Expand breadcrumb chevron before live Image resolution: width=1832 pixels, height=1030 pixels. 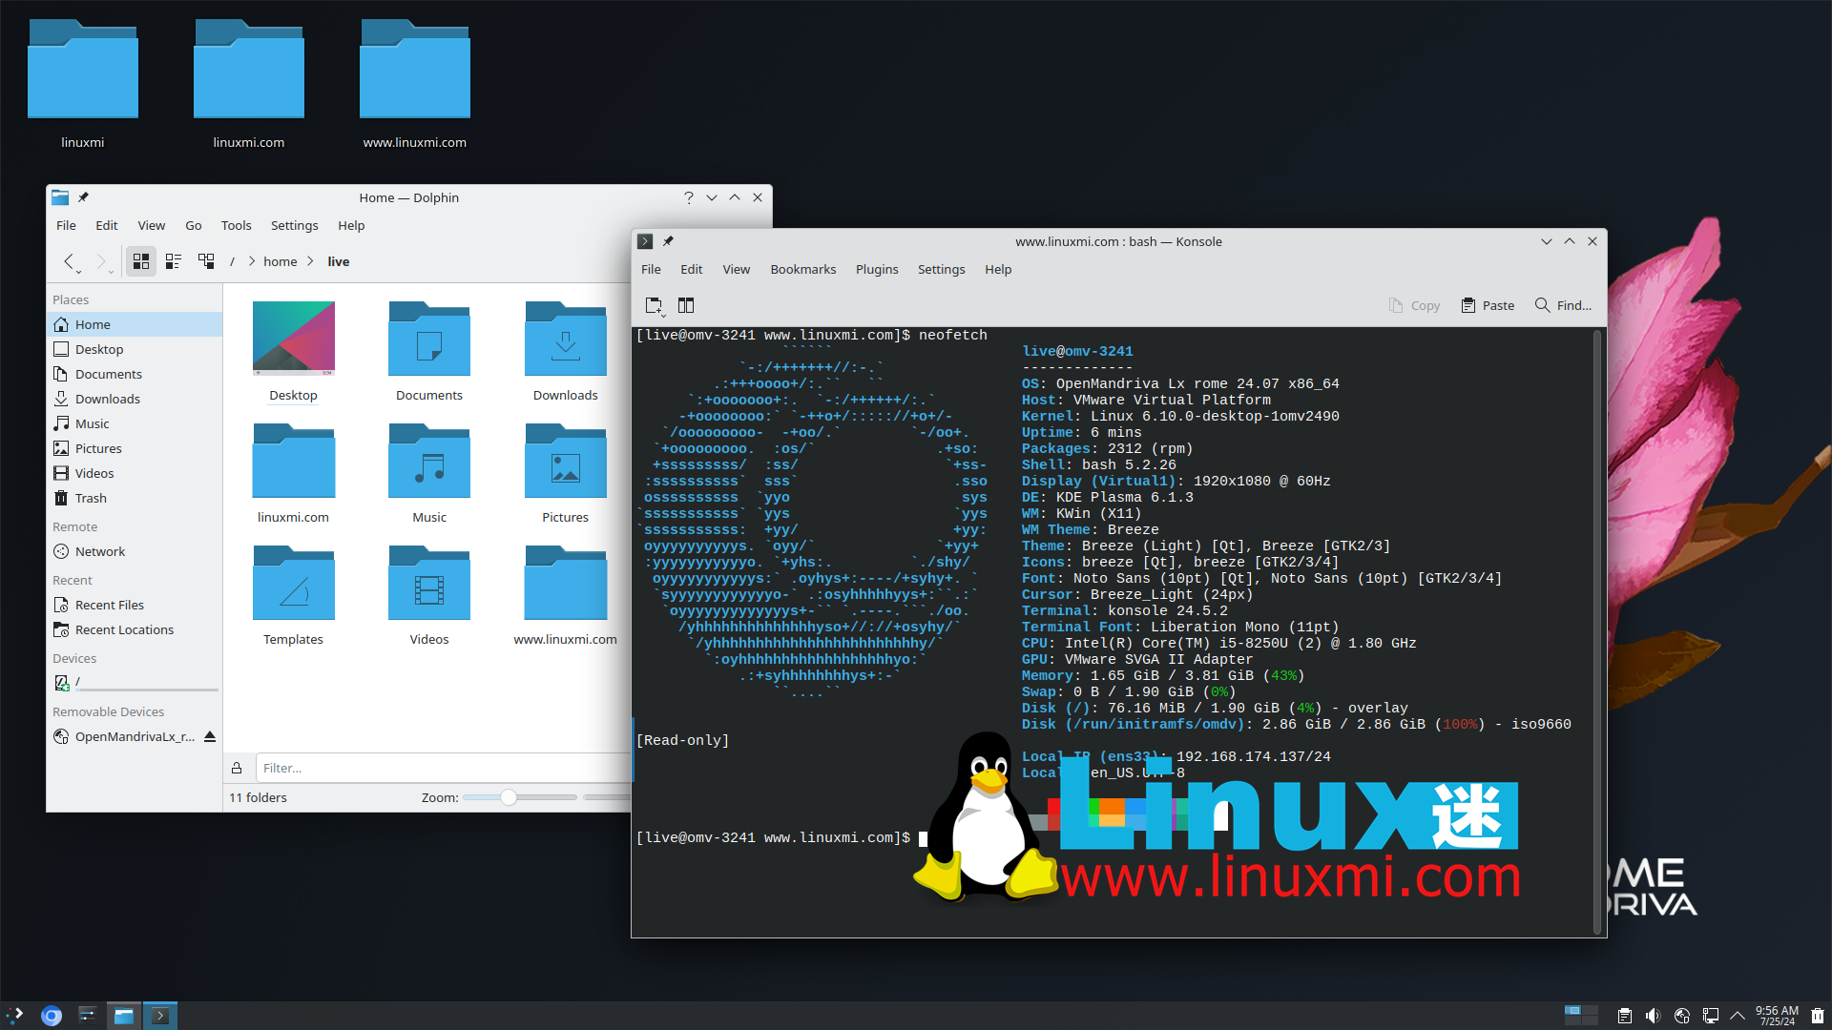(x=311, y=261)
